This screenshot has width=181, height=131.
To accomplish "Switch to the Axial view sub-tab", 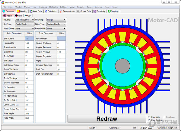I will (18, 15).
